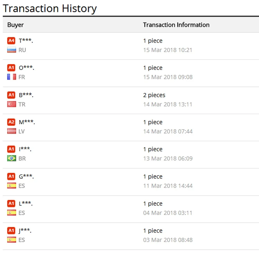Click the A1 badge beside buyer O***
The image size is (259, 259).
coord(11,68)
